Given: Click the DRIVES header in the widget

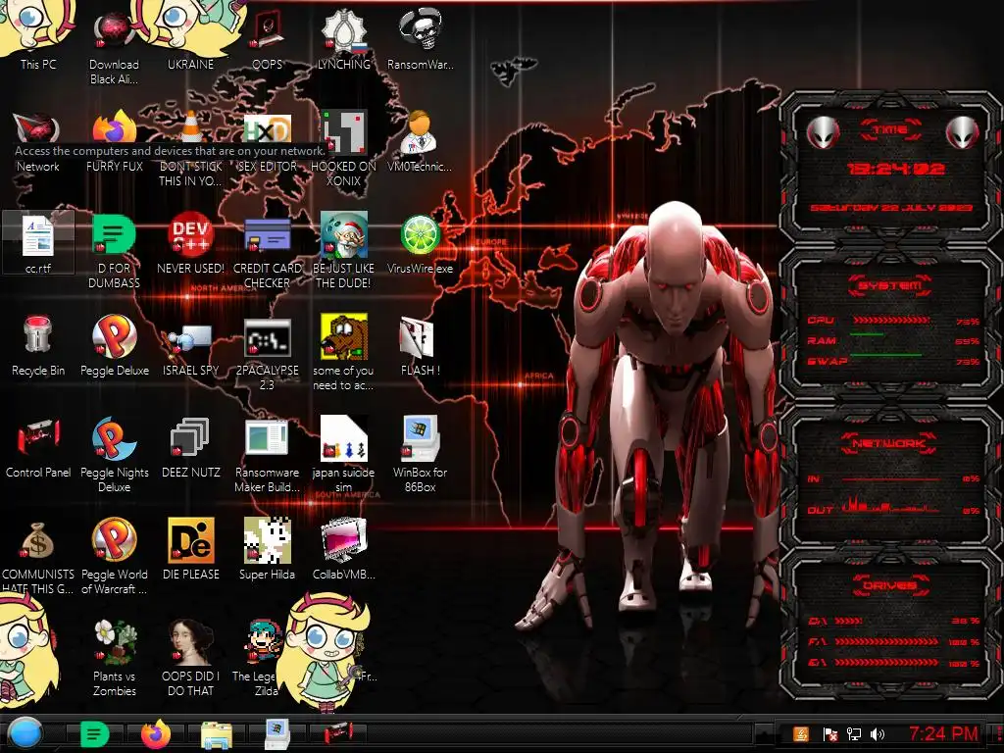Looking at the screenshot, I should (x=889, y=585).
